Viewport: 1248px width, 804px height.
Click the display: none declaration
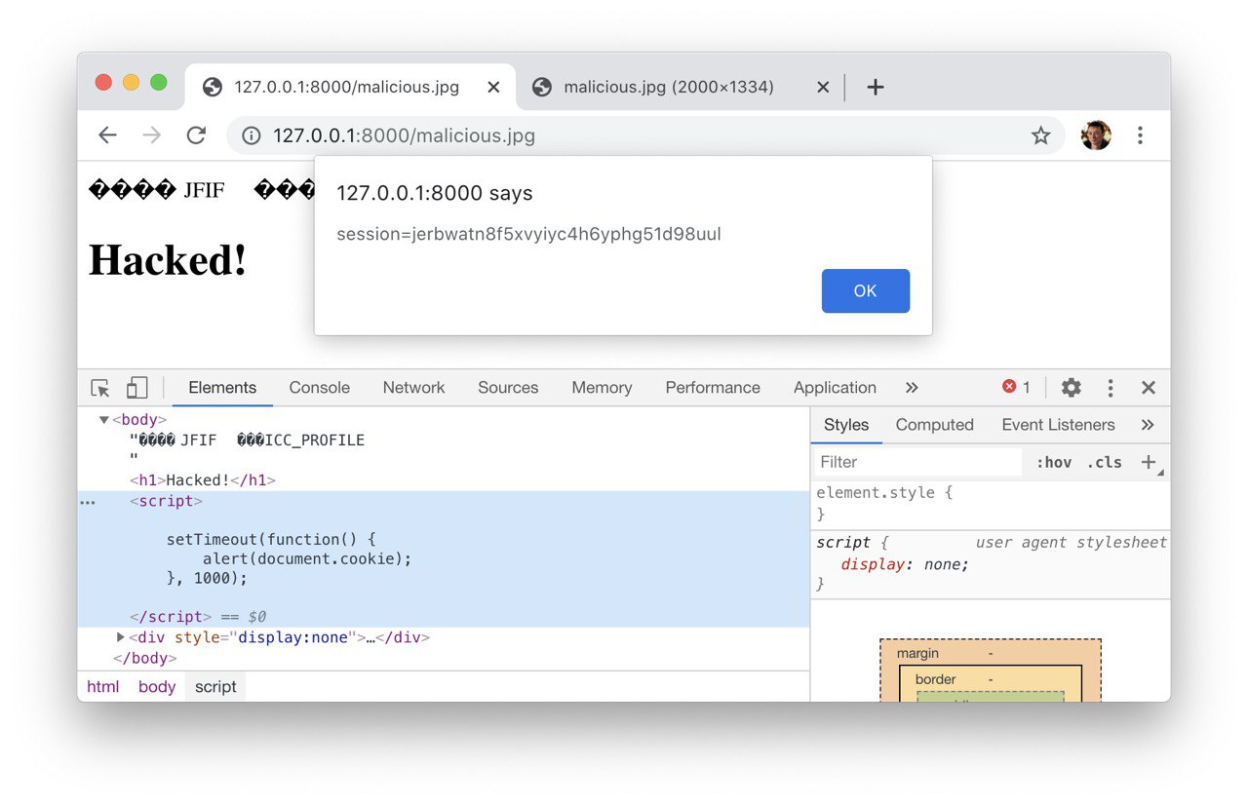click(x=906, y=564)
